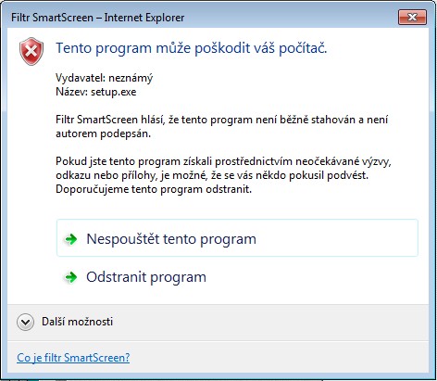Click the Filtr SmartScreen hlásí paragraph line
This screenshot has height=381, width=437.
[221, 120]
